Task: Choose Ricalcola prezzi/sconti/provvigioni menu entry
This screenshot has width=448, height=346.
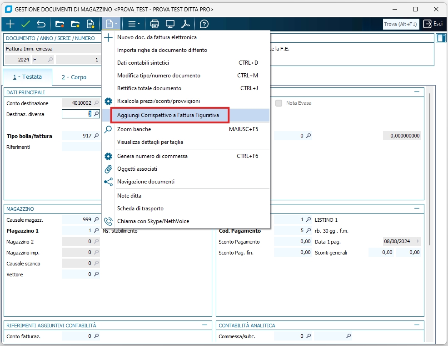Action: 158,101
